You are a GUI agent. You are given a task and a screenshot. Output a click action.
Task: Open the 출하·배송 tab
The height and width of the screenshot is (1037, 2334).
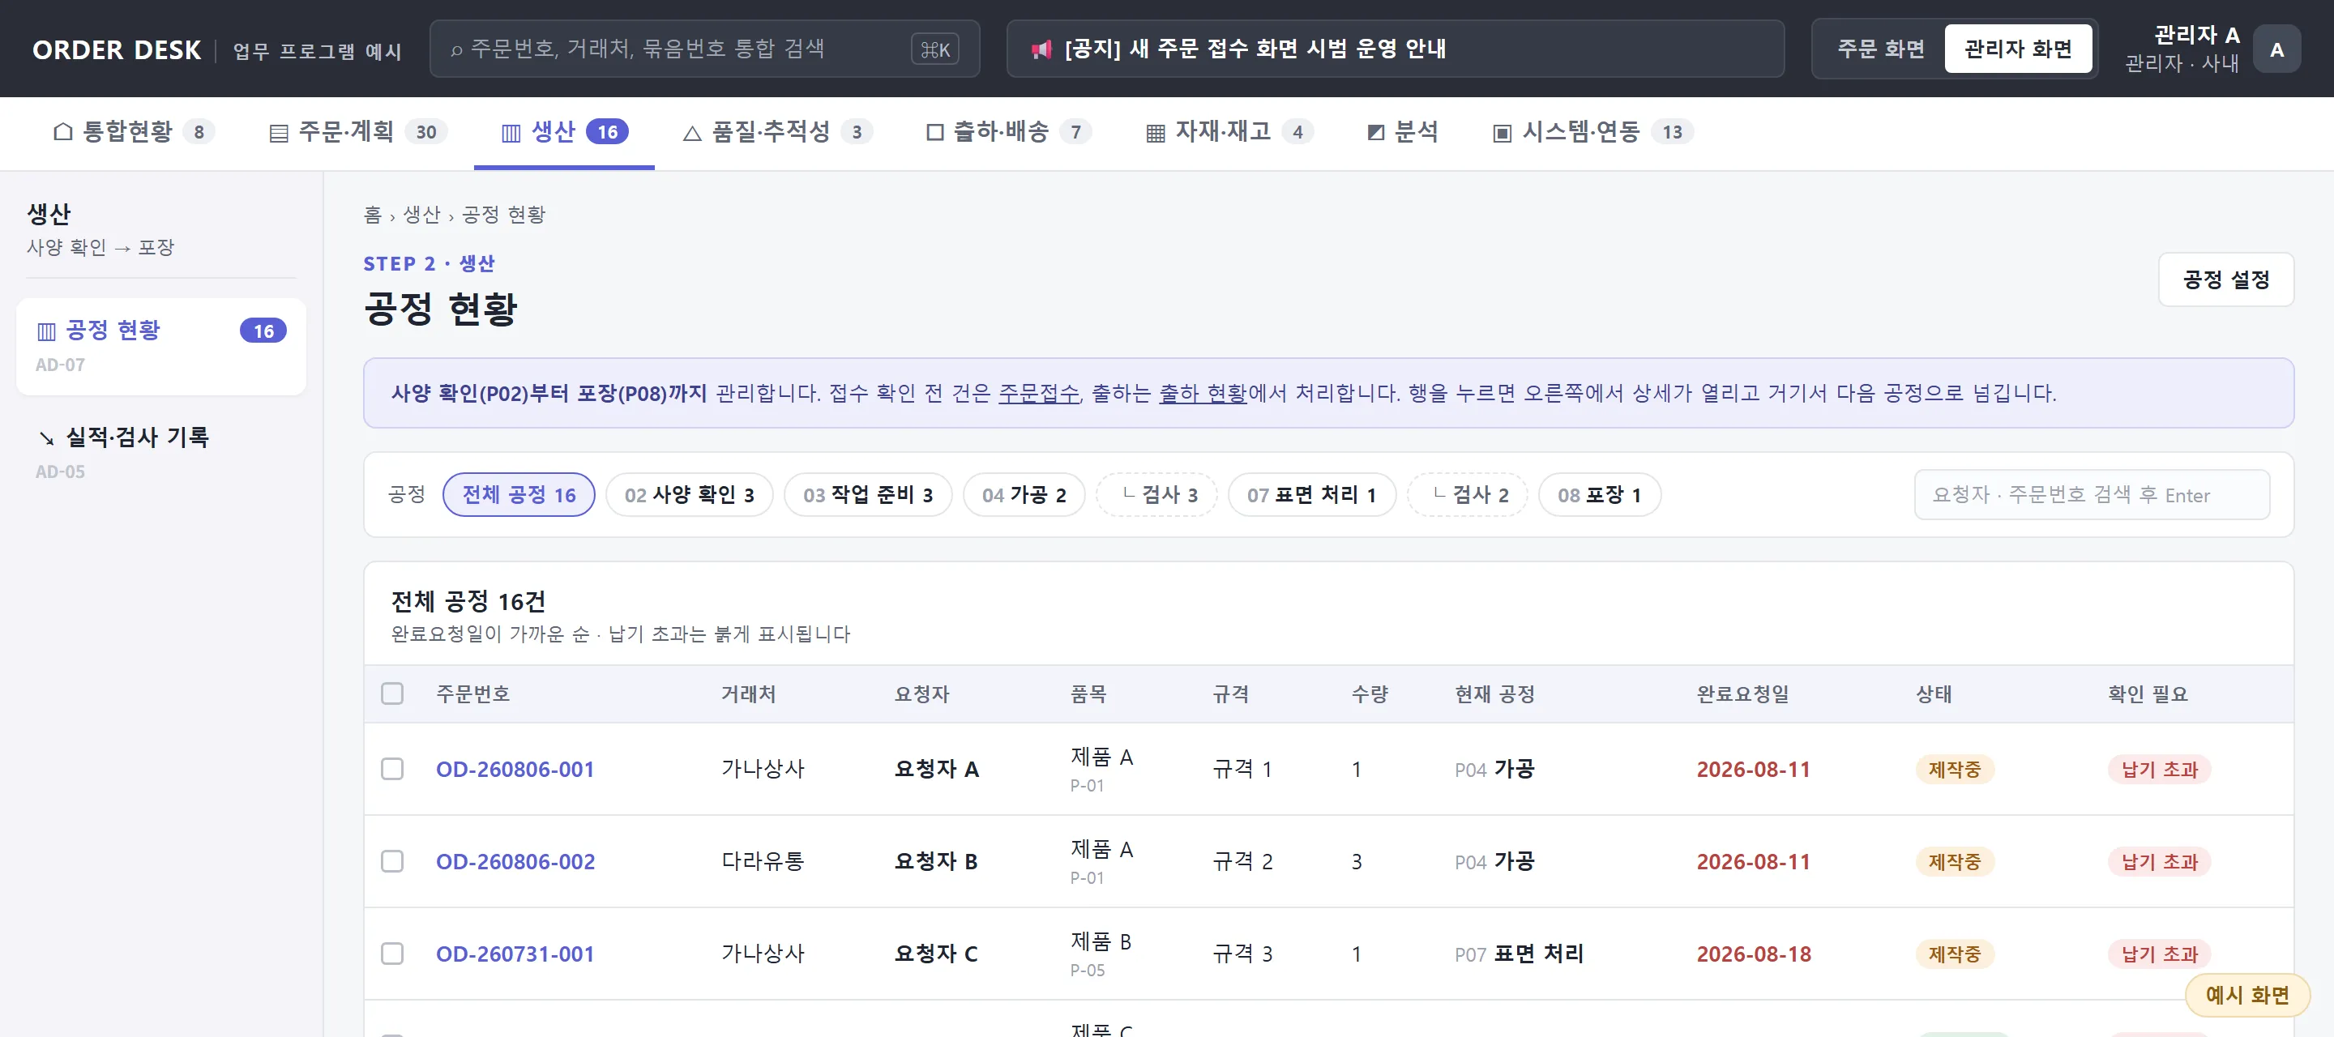pos(1008,132)
